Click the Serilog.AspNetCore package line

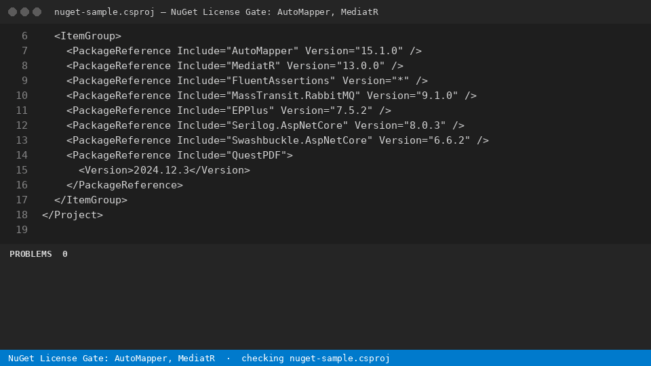pos(265,126)
